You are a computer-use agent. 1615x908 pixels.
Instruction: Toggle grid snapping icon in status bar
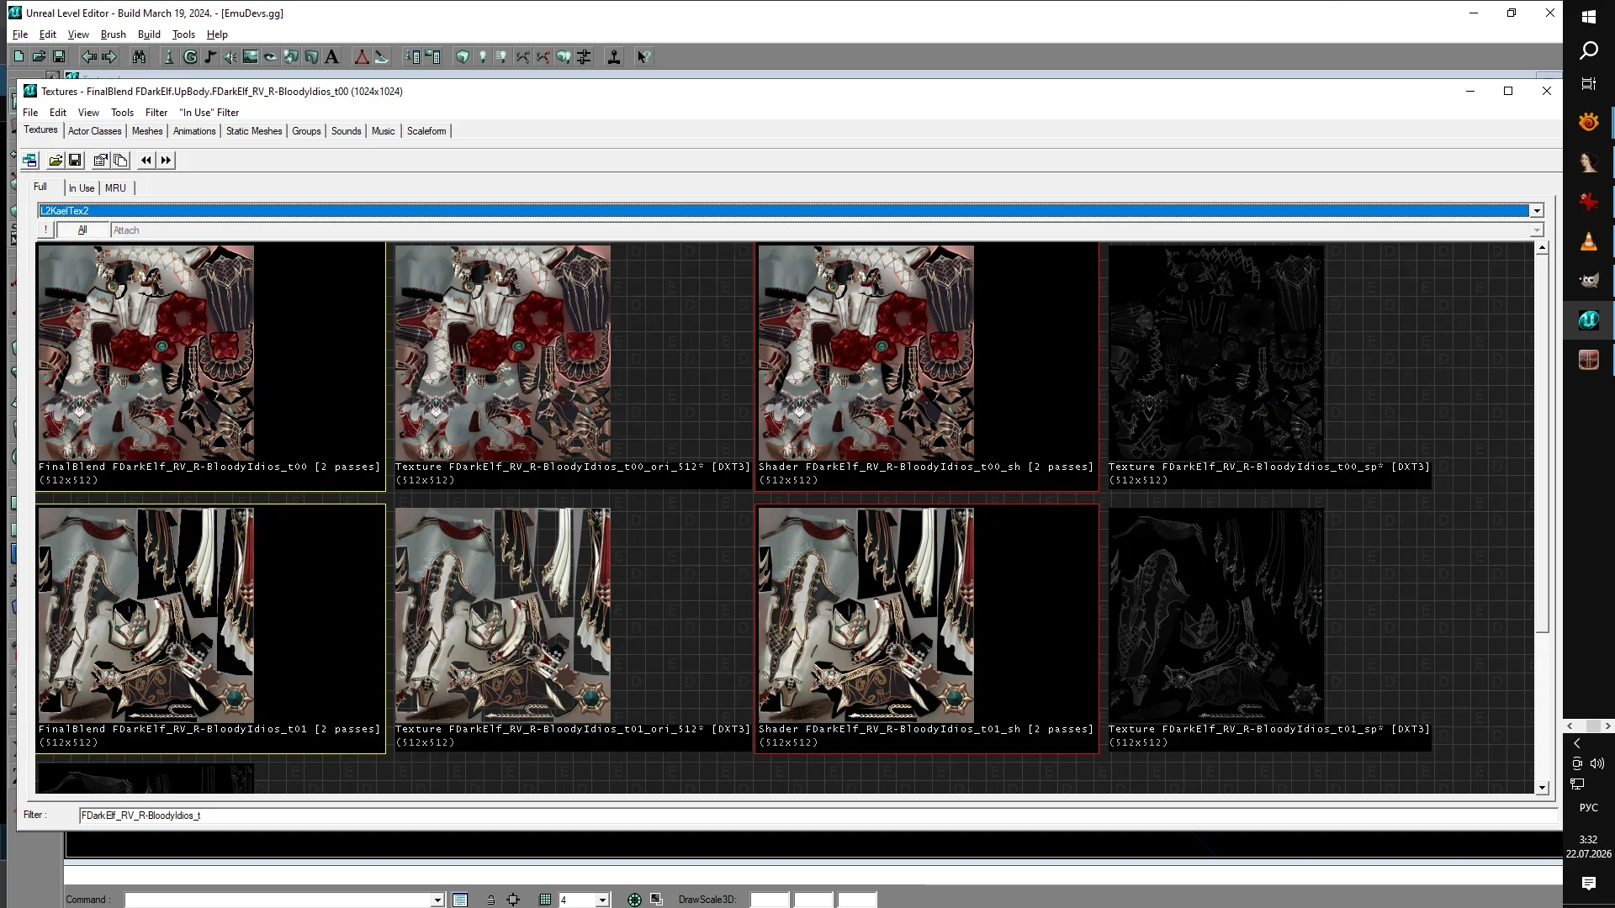[545, 900]
